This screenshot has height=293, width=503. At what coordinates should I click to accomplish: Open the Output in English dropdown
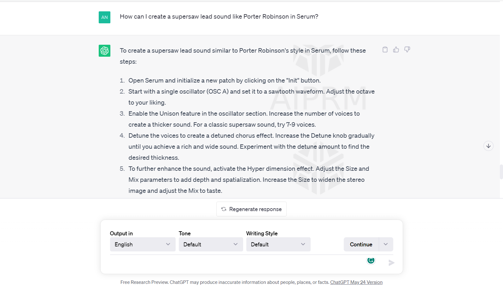(143, 244)
